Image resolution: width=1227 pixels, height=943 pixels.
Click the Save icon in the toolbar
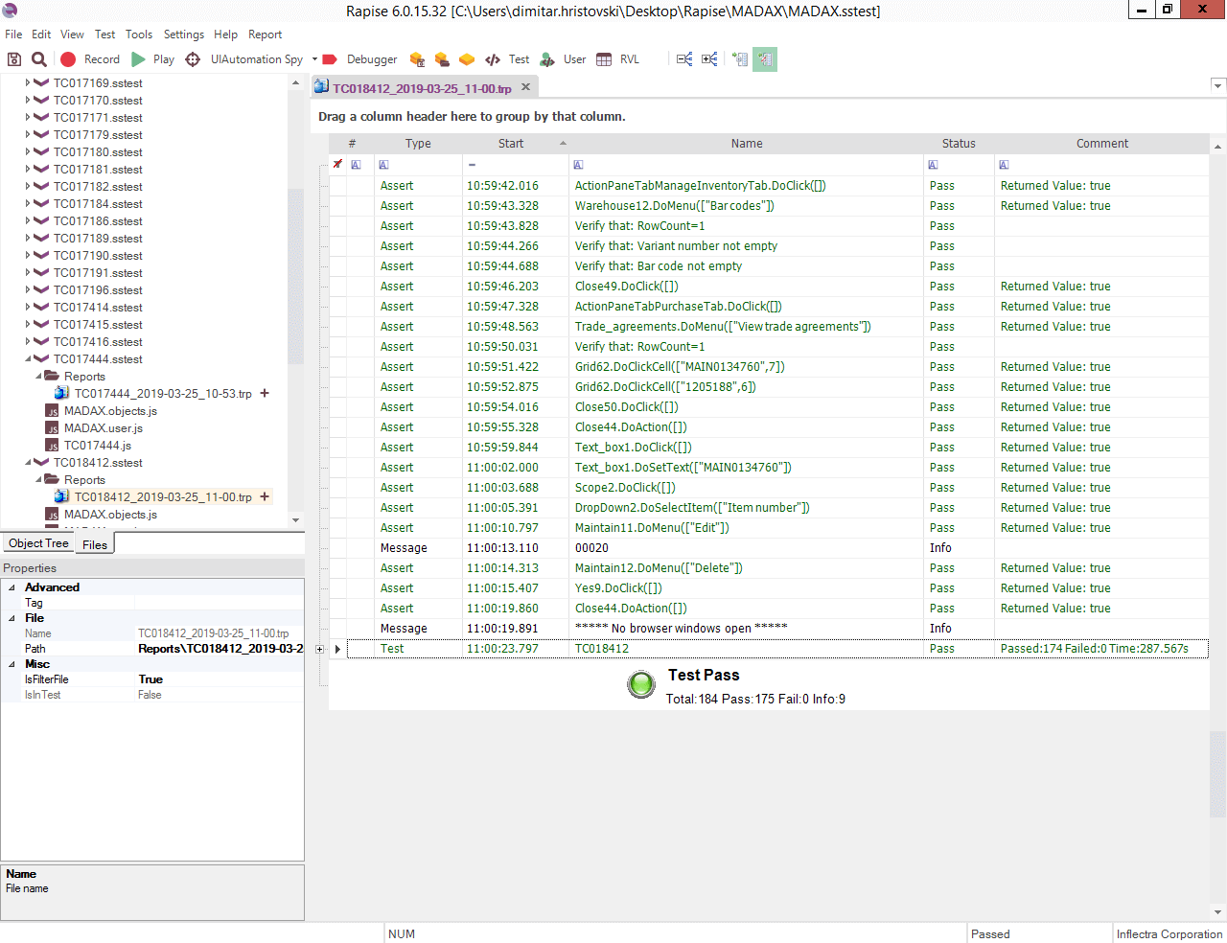[x=14, y=59]
